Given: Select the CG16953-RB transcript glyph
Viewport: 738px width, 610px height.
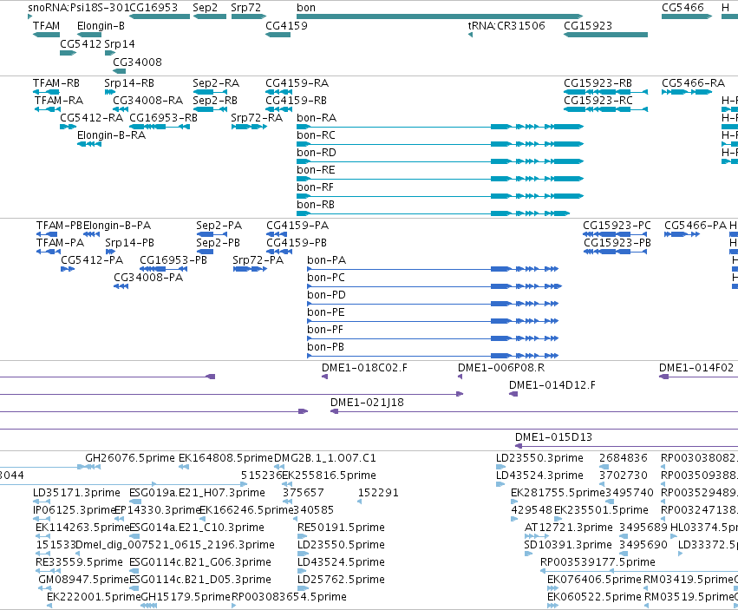Looking at the screenshot, I should [160, 127].
